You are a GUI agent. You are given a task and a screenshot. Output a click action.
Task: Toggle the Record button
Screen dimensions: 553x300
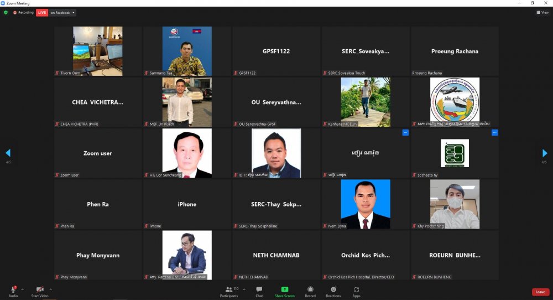coord(310,291)
